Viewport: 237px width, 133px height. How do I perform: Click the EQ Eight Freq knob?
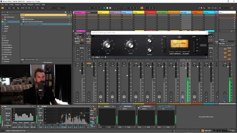pos(40,110)
